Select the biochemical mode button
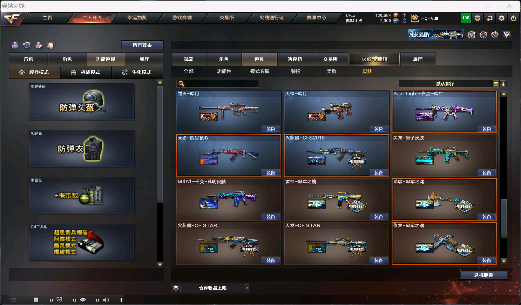Viewport: 521px width, 305px height. (138, 72)
